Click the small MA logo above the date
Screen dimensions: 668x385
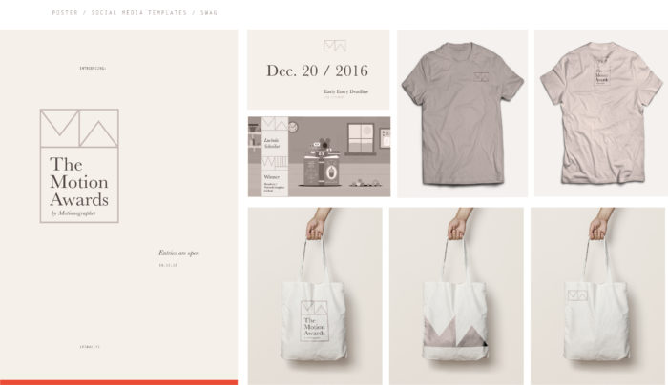[335, 46]
